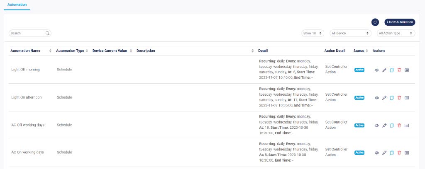425x169 pixels.
Task: Click Active status badge for AC On working days
Action: pyautogui.click(x=359, y=153)
